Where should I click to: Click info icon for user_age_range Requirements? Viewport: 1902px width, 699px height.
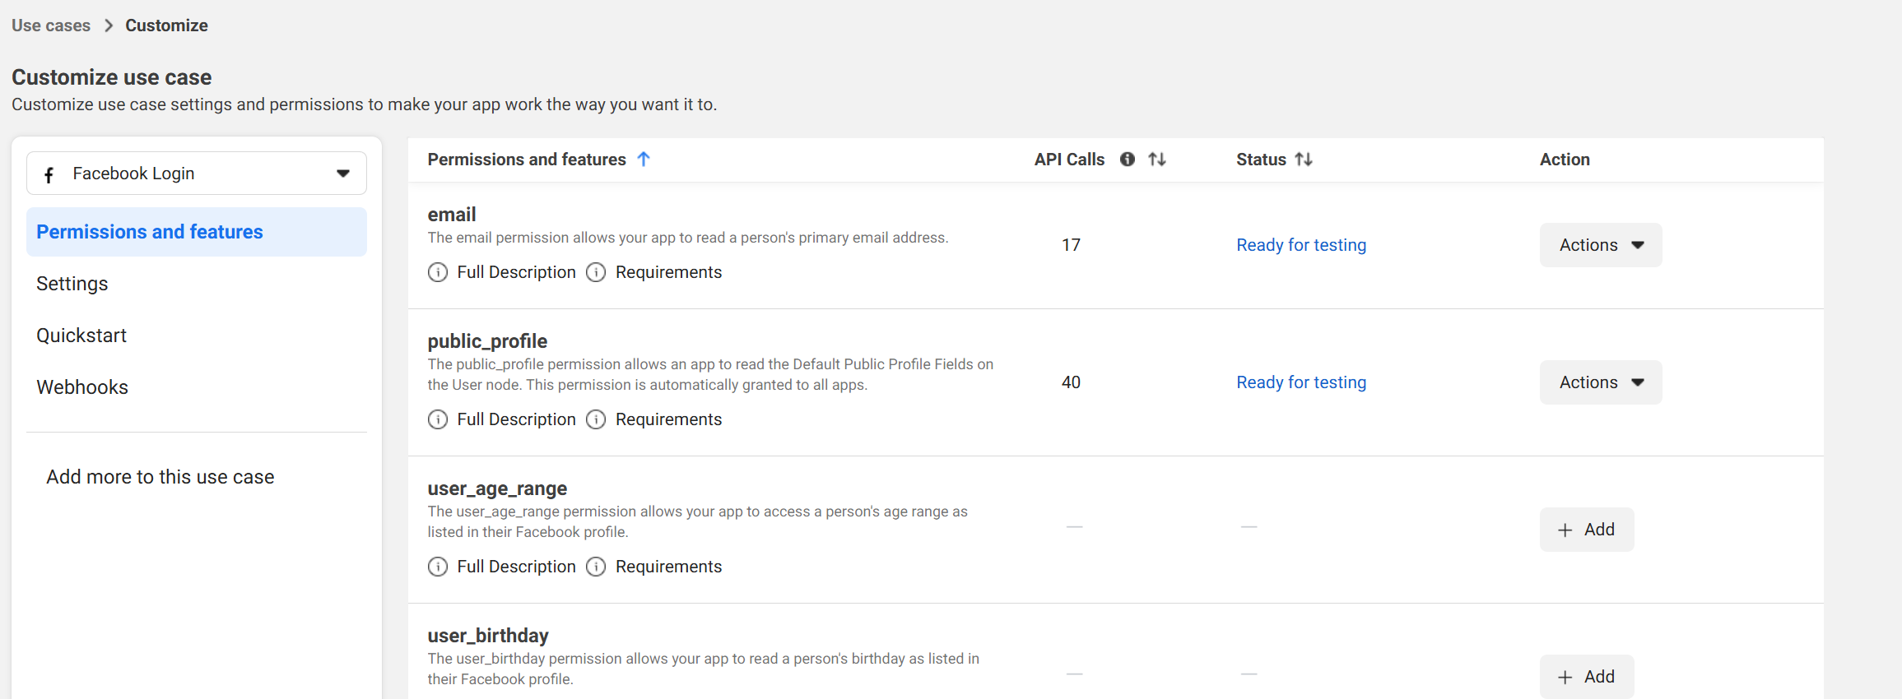(x=596, y=567)
